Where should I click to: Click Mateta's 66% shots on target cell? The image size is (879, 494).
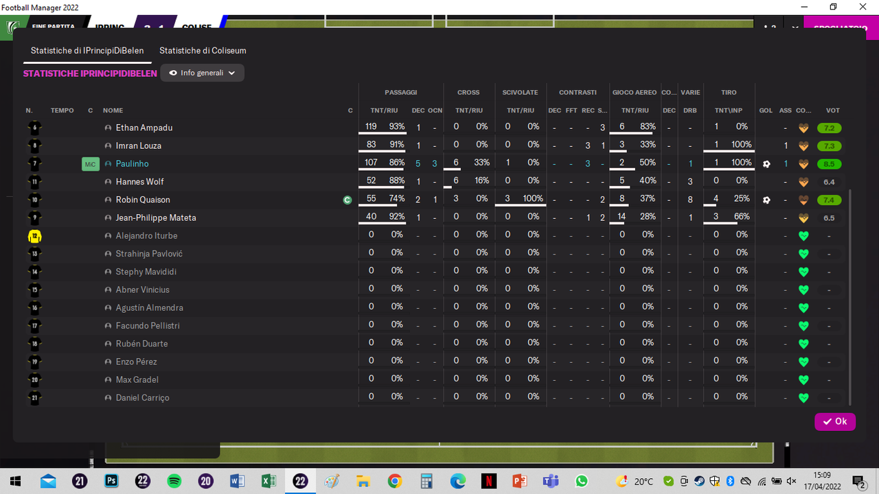coord(742,217)
